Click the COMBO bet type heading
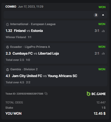Image resolution: width=111 pixels, height=122 pixels. (11, 7)
